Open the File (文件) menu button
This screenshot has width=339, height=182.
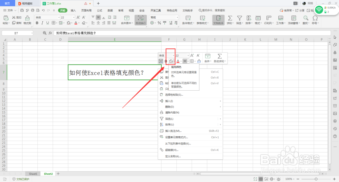[10, 10]
